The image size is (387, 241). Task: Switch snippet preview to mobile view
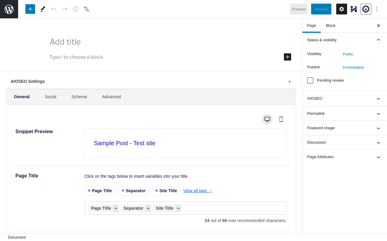point(281,119)
